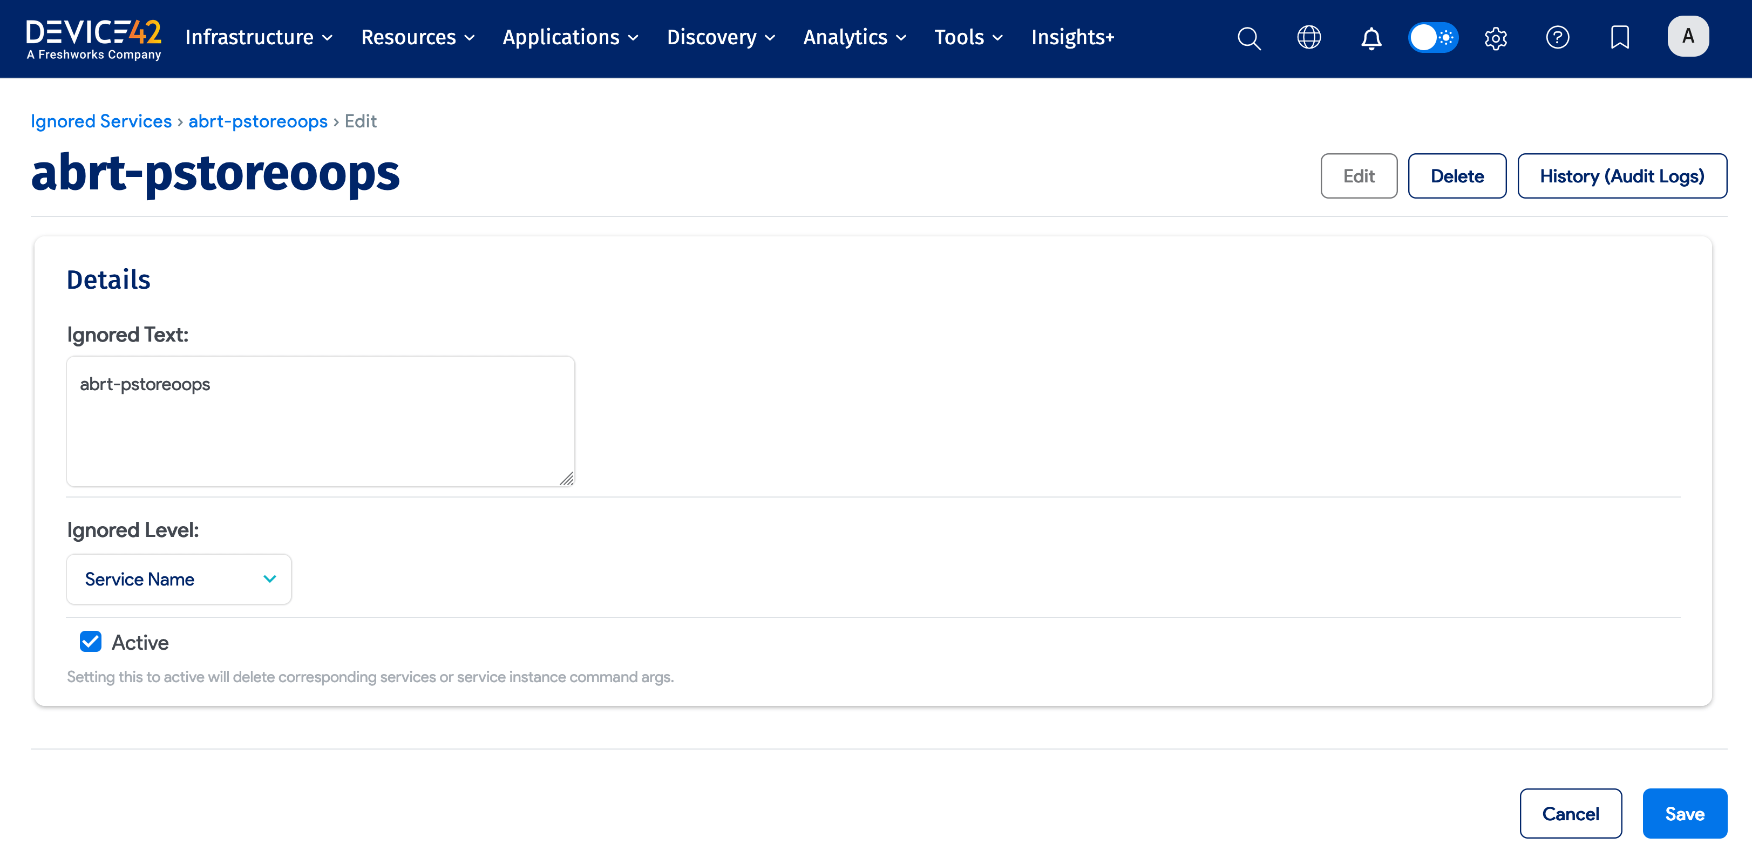Click the Save button
The width and height of the screenshot is (1752, 844).
[x=1684, y=813]
